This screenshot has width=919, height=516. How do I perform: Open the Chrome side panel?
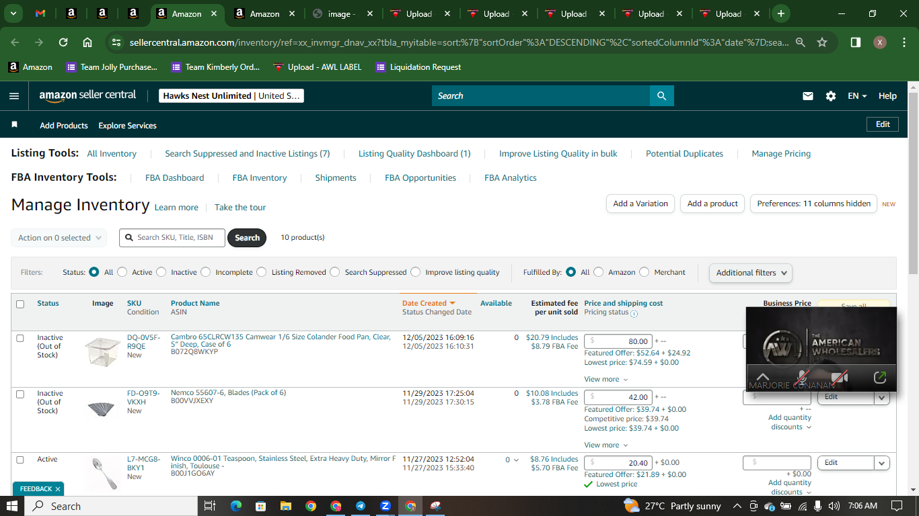[856, 42]
